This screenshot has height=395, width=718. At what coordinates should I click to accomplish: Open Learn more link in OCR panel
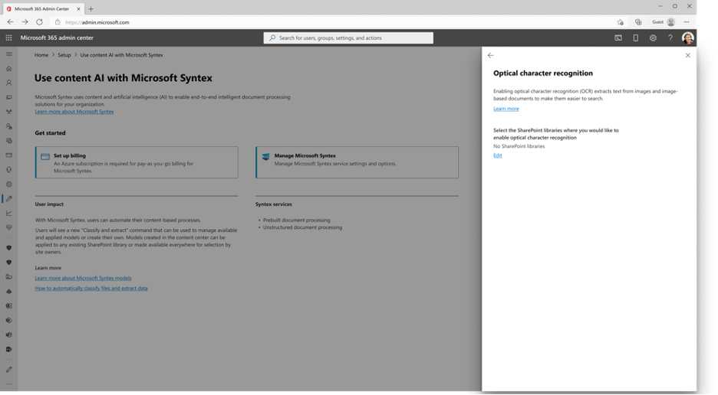(x=506, y=109)
